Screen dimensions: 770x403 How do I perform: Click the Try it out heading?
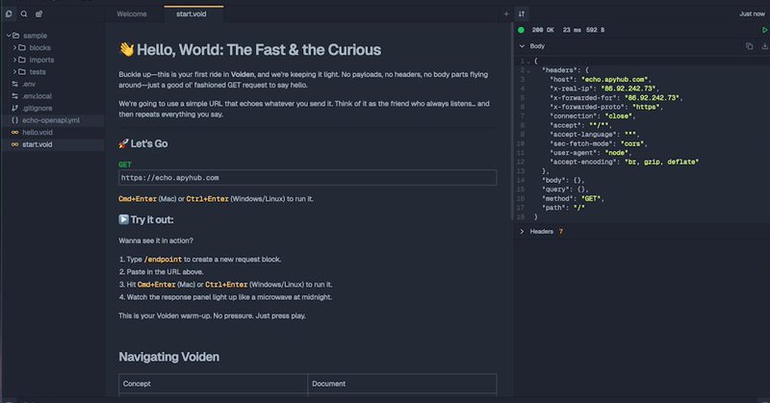tap(146, 220)
